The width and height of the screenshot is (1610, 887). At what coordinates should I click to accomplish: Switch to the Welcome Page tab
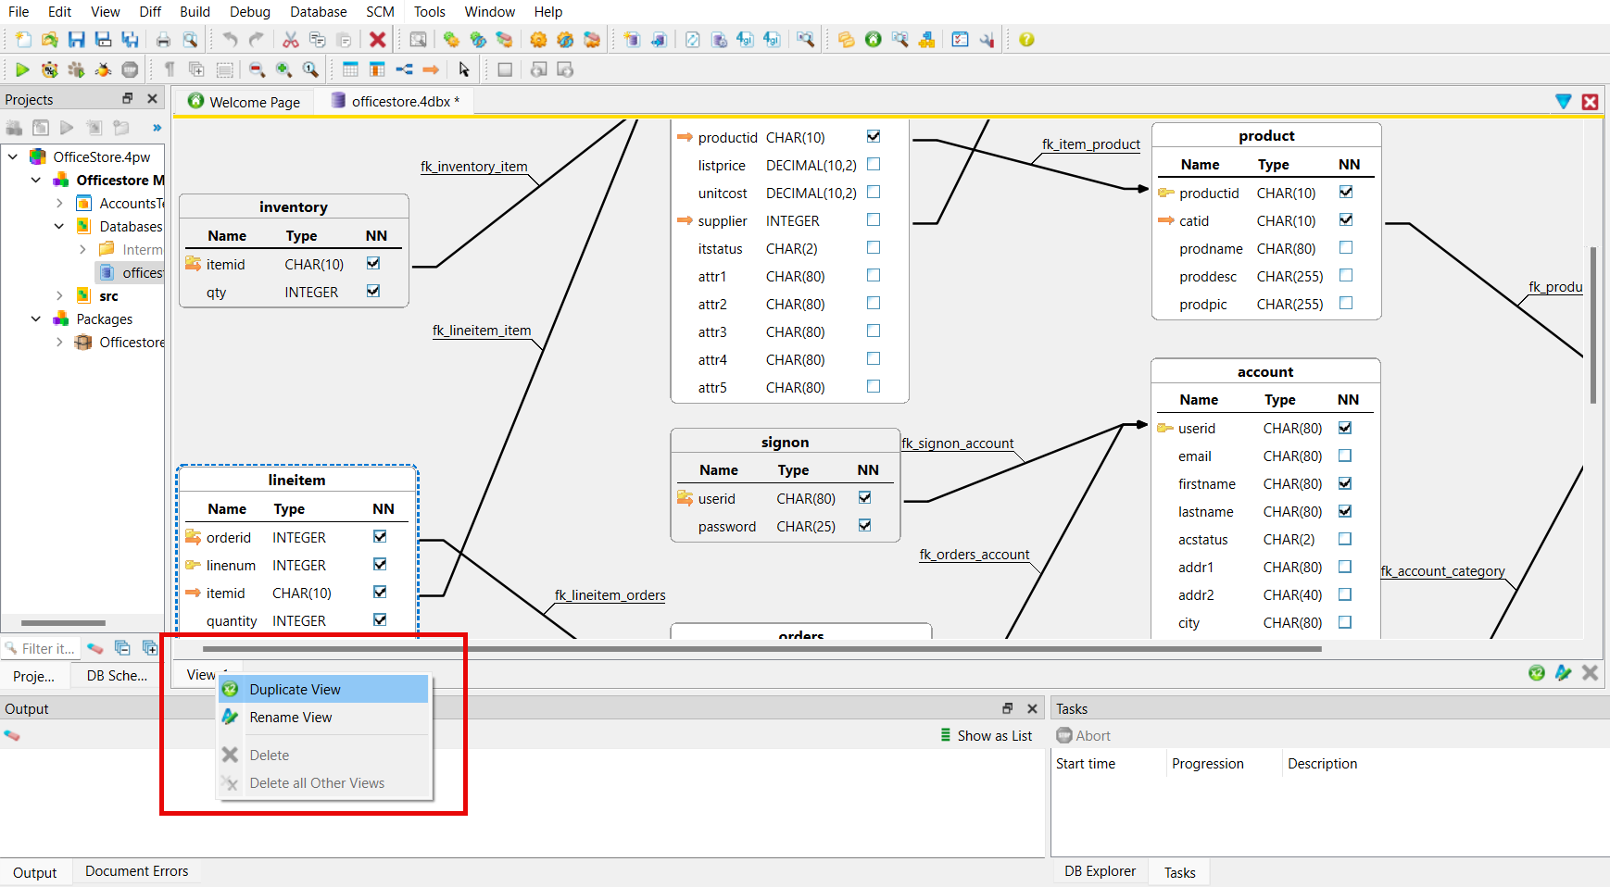click(253, 102)
